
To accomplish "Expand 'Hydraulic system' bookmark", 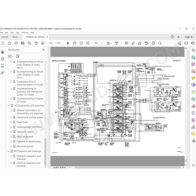I will pyautogui.click(x=11, y=132).
